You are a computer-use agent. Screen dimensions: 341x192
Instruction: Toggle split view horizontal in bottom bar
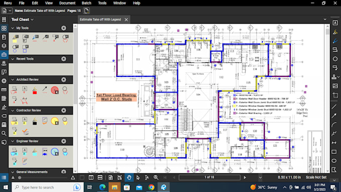point(100,177)
